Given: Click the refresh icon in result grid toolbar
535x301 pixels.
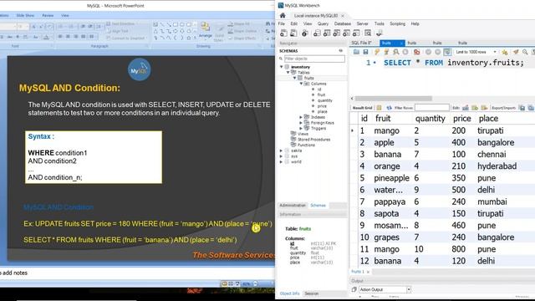Looking at the screenshot, I should coord(389,108).
